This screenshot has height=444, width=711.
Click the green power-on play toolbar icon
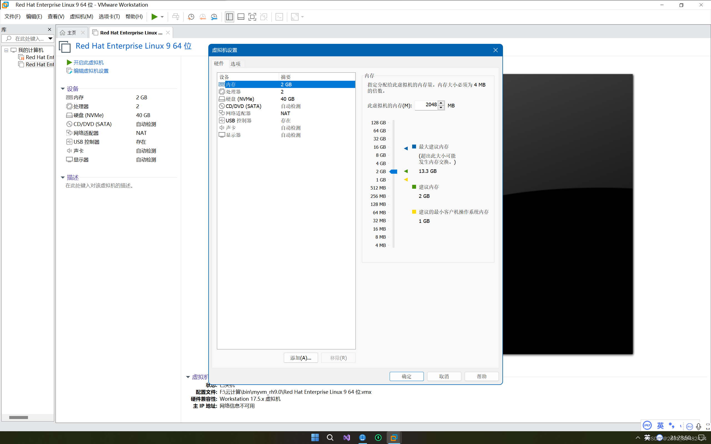154,17
